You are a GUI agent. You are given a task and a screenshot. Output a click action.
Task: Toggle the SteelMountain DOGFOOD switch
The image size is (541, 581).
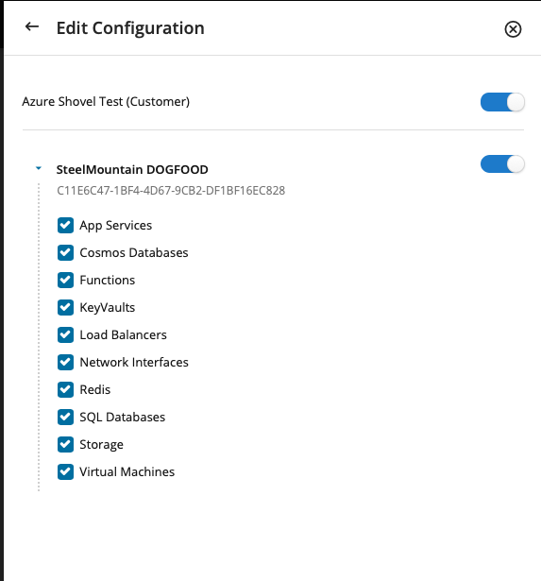(502, 164)
